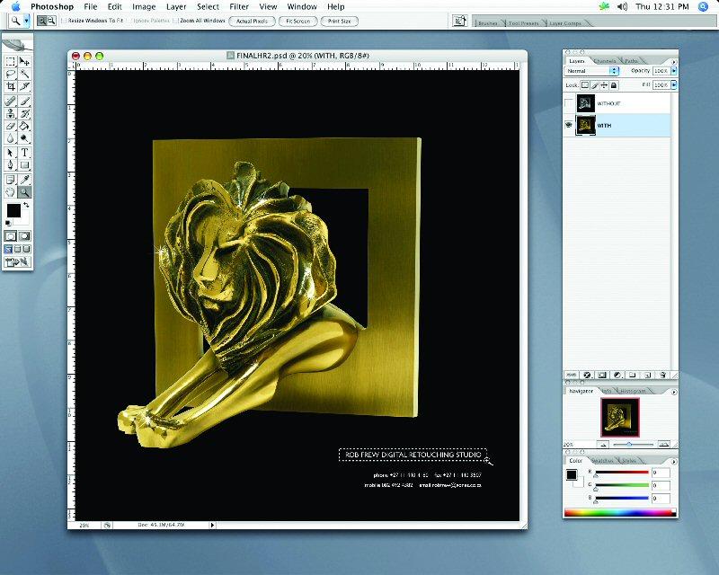The height and width of the screenshot is (575, 719).
Task: Click the Navigator zoom slider
Action: point(627,444)
